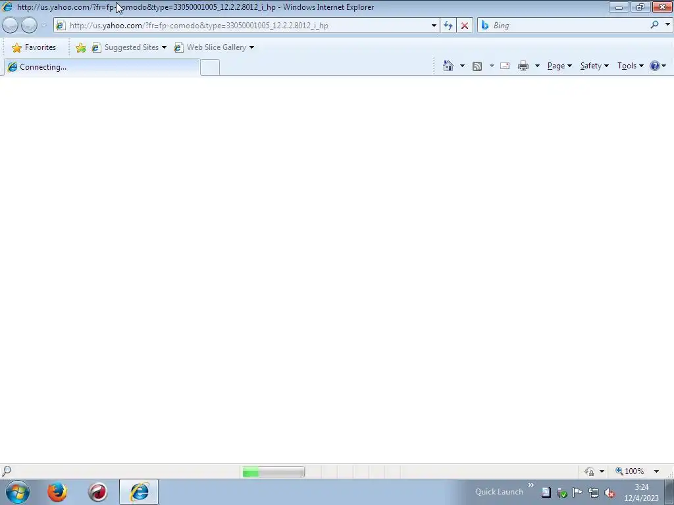674x505 pixels.
Task: Open the Comodo Dragon taskbar icon
Action: 97,492
